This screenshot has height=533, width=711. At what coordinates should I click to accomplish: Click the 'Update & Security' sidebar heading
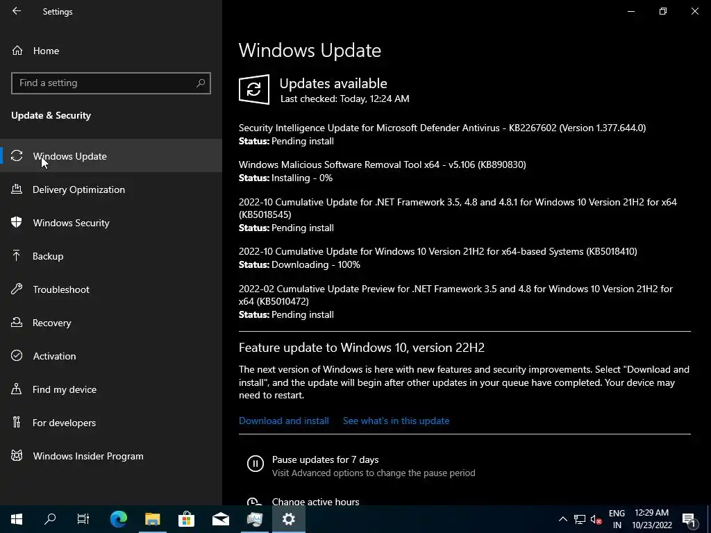pyautogui.click(x=51, y=116)
